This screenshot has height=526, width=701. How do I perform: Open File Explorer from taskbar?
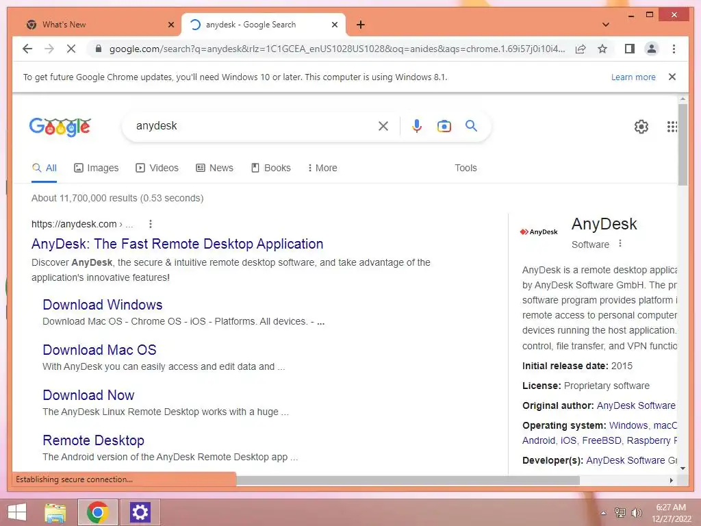(x=55, y=512)
